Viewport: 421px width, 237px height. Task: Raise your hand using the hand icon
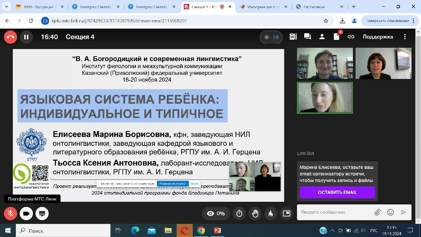click(255, 213)
